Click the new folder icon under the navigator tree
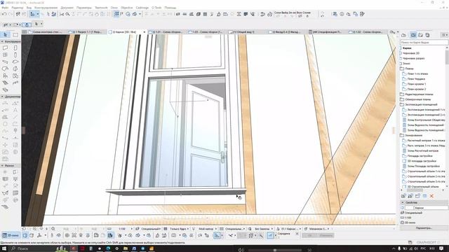The image size is (449, 252). pyautogui.click(x=417, y=196)
